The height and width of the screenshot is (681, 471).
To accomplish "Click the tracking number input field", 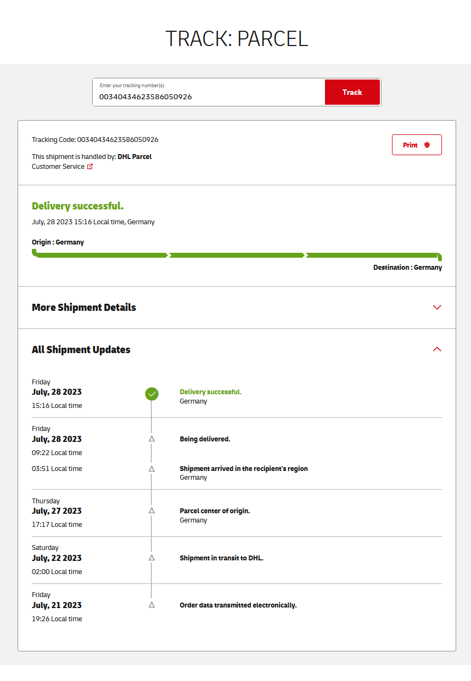I will pyautogui.click(x=209, y=97).
